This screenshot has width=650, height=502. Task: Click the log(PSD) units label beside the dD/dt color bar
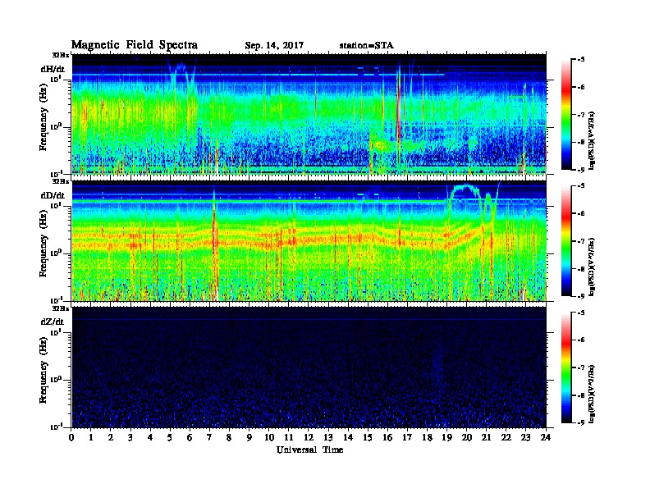pos(593,267)
